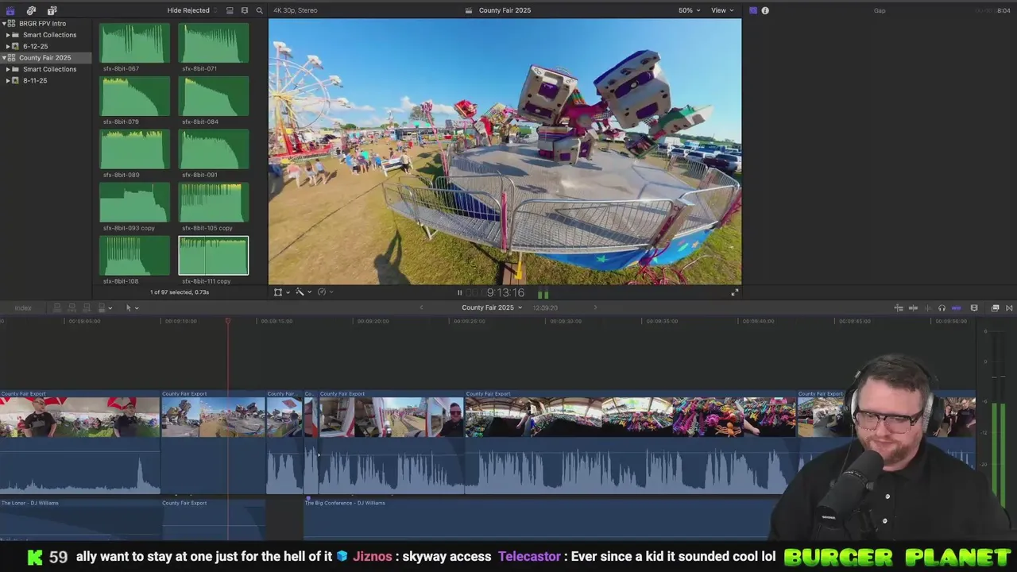Open the browser search magnifier
The width and height of the screenshot is (1017, 572).
[x=259, y=10]
